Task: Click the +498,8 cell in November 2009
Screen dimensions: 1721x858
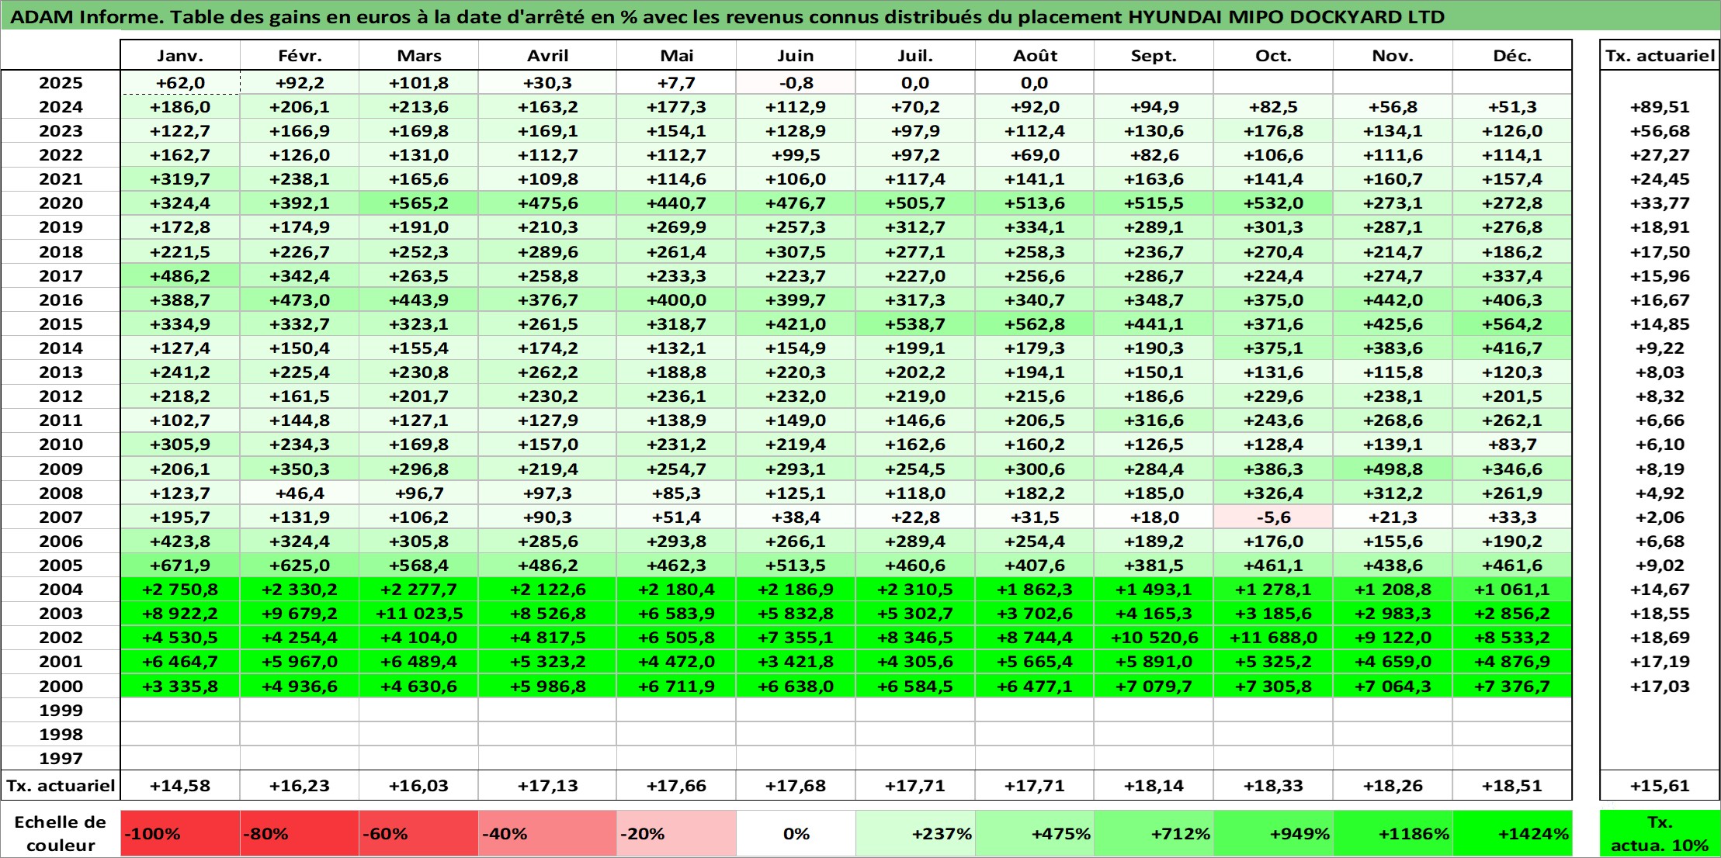Action: [1393, 469]
